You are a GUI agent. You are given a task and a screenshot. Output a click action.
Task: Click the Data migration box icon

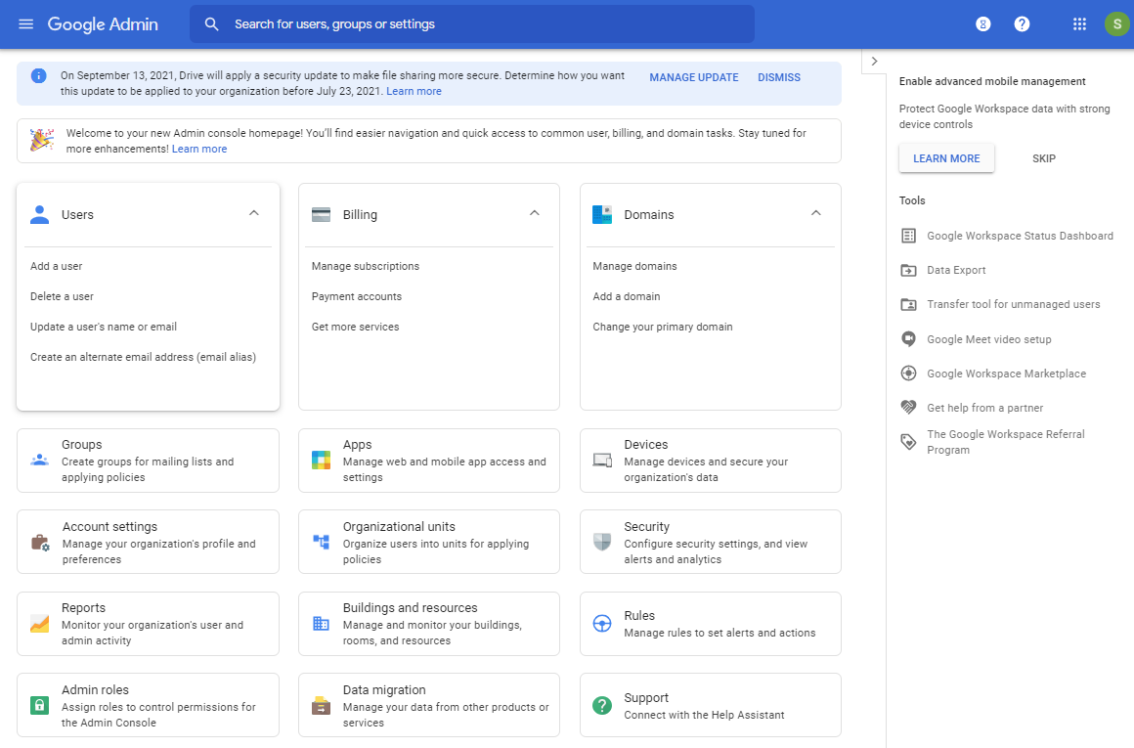[321, 705]
